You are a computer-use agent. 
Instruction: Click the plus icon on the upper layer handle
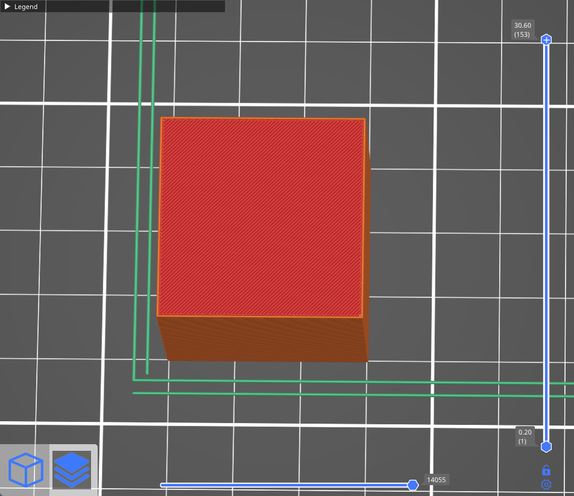[546, 39]
